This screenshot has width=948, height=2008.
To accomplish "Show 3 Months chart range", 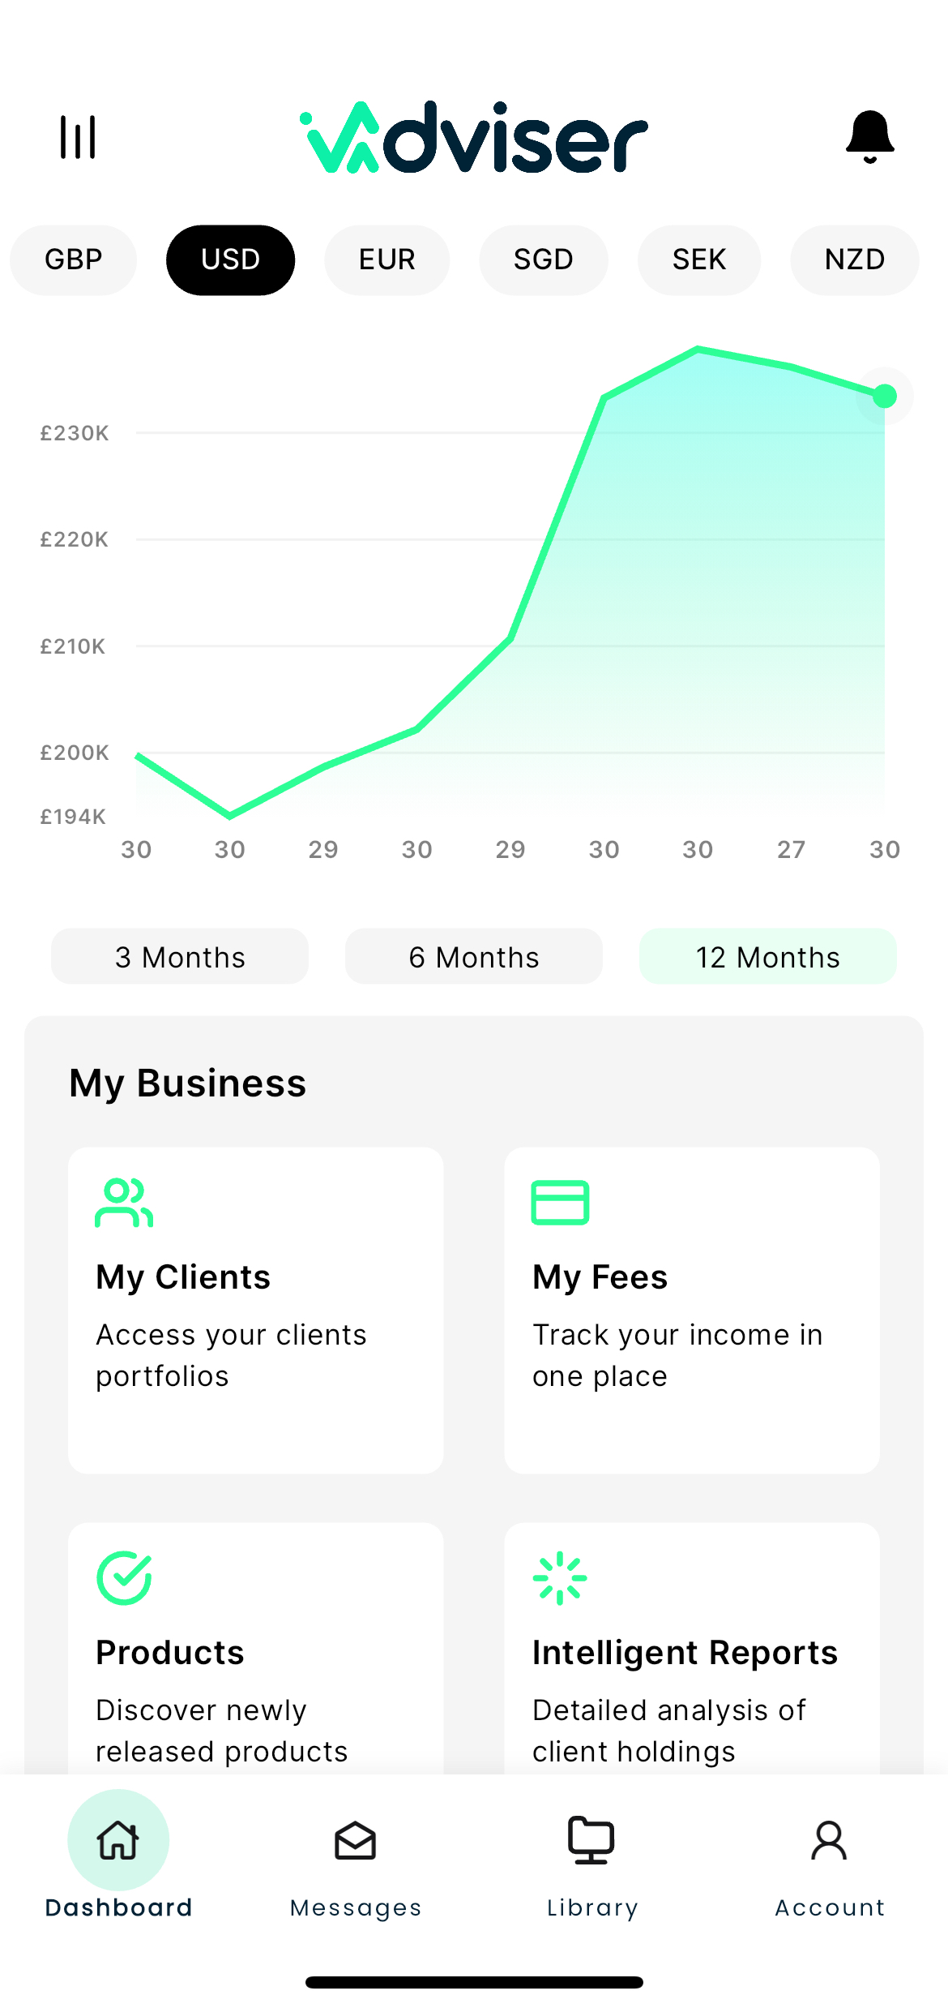I will tap(180, 957).
